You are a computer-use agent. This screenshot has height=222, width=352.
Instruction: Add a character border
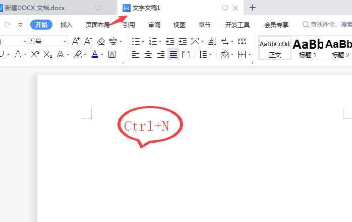tap(112, 54)
